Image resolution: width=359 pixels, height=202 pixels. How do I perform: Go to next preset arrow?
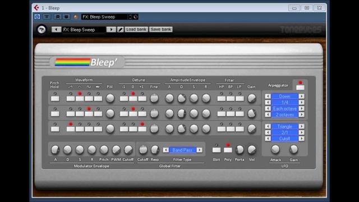pos(111,30)
